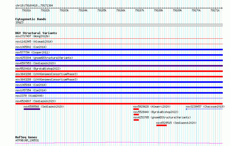Click the 79165k ruler tick label
The height and width of the screenshot is (146, 230).
click(102, 10)
